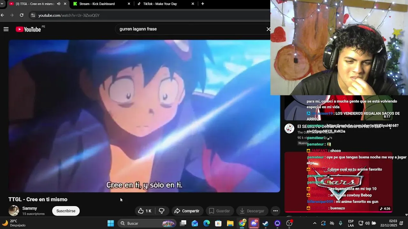The image size is (408, 229).
Task: Open the Sammy channel name link
Action: click(30, 208)
